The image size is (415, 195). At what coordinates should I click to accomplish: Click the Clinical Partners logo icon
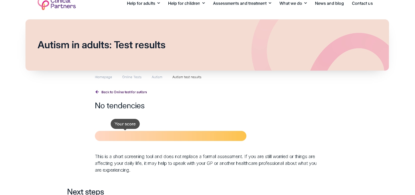point(43,5)
